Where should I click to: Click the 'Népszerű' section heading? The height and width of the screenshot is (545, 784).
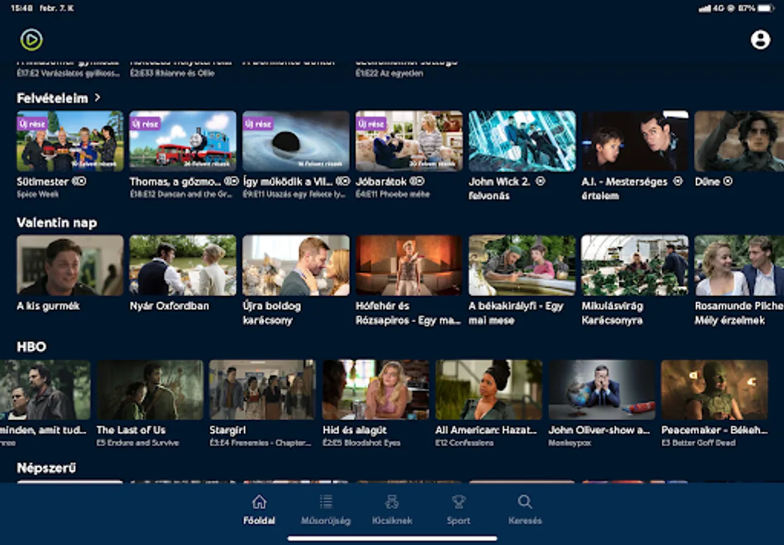pyautogui.click(x=47, y=468)
